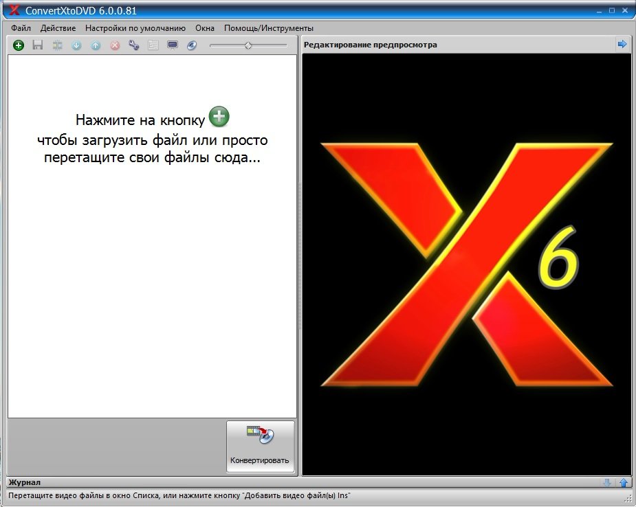The image size is (636, 507).
Task: Click the move up arrow toolbar icon
Action: [96, 45]
